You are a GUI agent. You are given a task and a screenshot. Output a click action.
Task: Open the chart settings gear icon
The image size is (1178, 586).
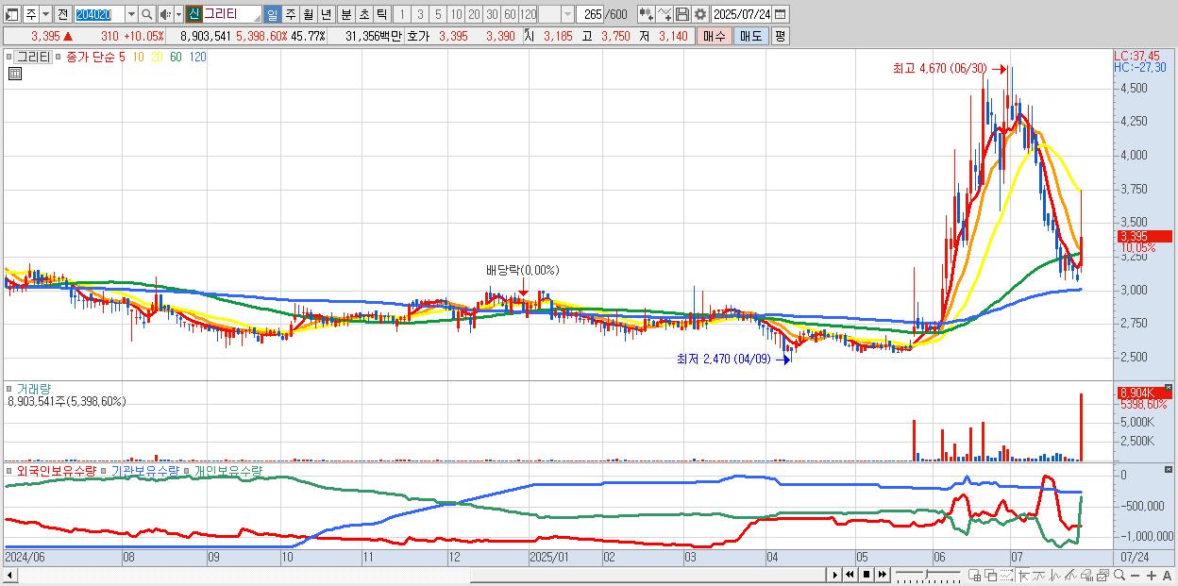click(699, 14)
